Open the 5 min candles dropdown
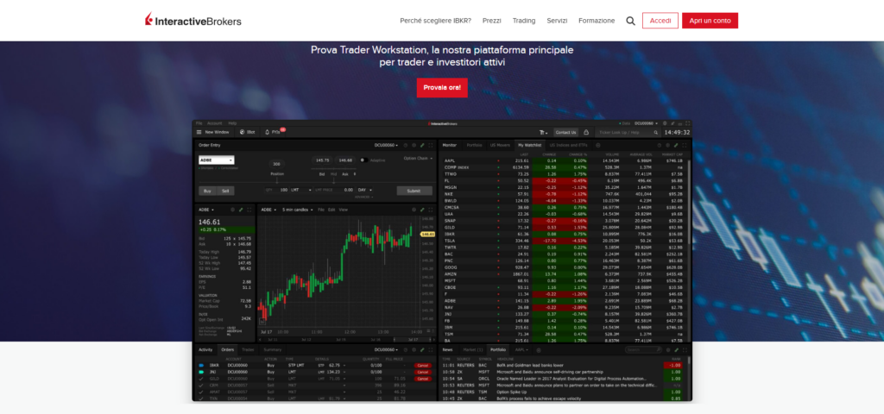 tap(297, 210)
